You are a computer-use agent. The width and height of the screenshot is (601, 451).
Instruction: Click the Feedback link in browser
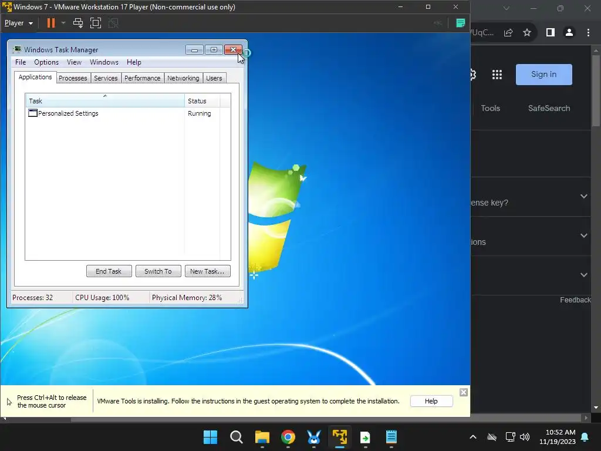pyautogui.click(x=575, y=300)
